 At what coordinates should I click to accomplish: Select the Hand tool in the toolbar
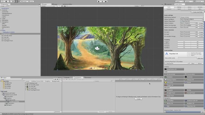tap(3, 1)
